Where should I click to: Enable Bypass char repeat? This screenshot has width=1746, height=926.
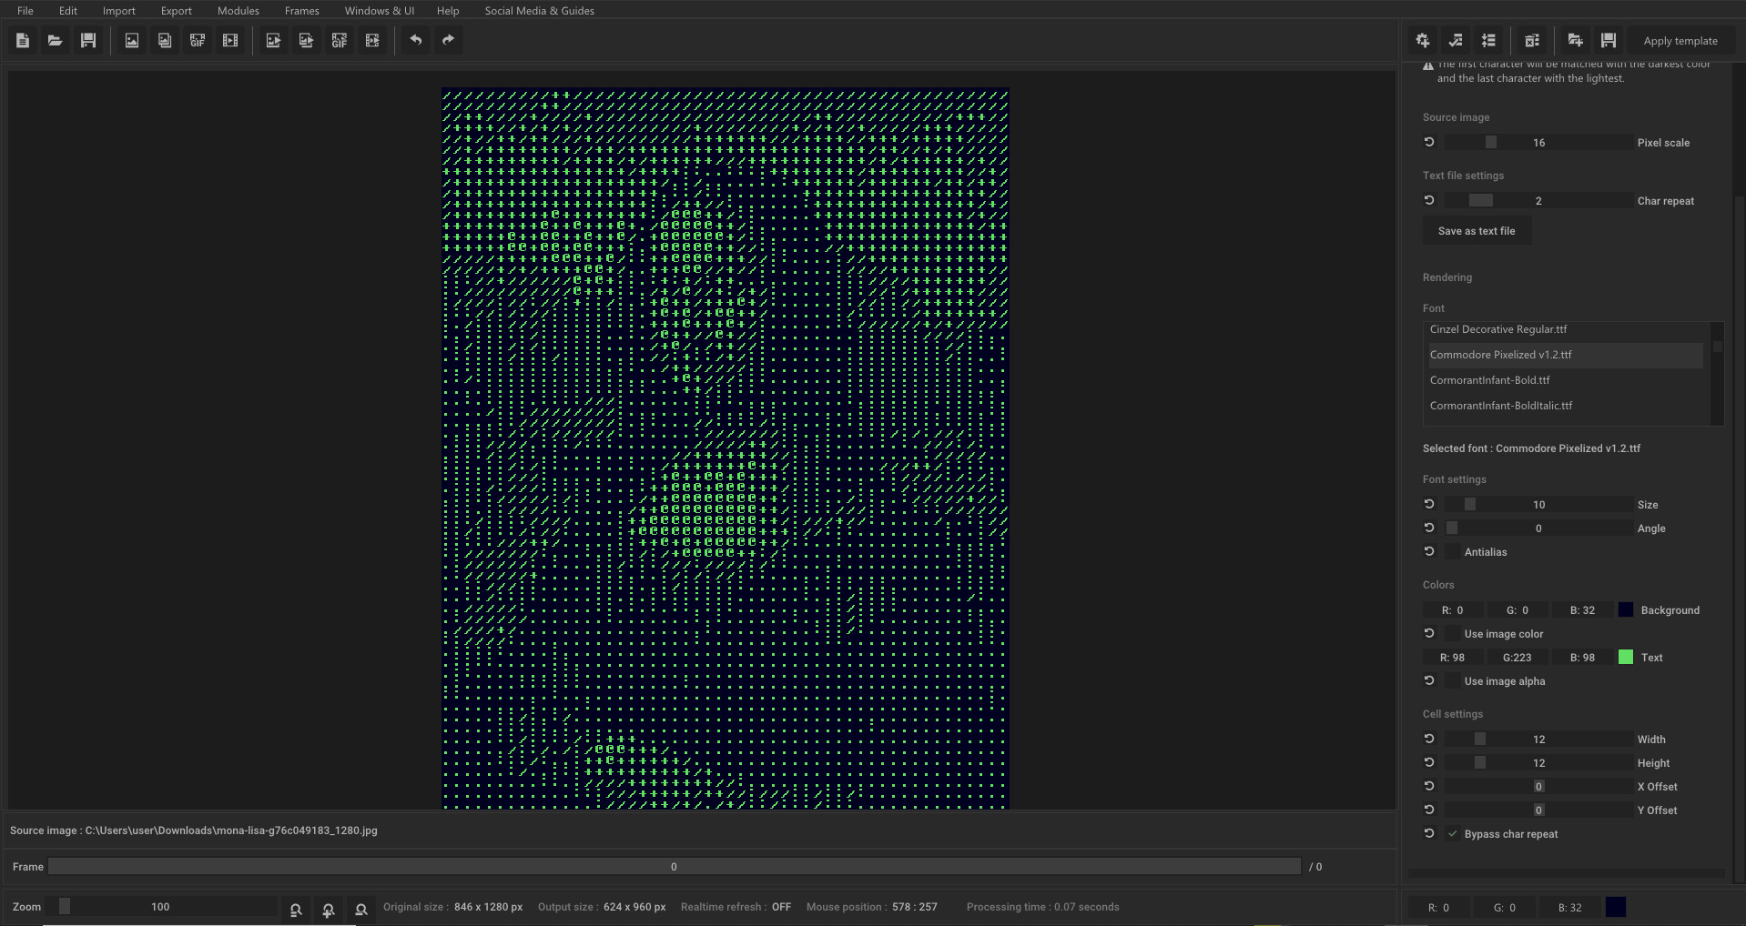(x=1453, y=833)
